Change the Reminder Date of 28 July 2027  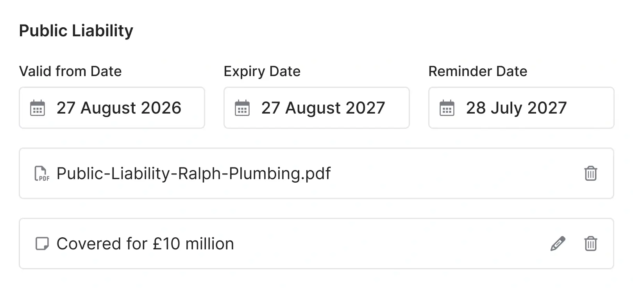coord(517,108)
